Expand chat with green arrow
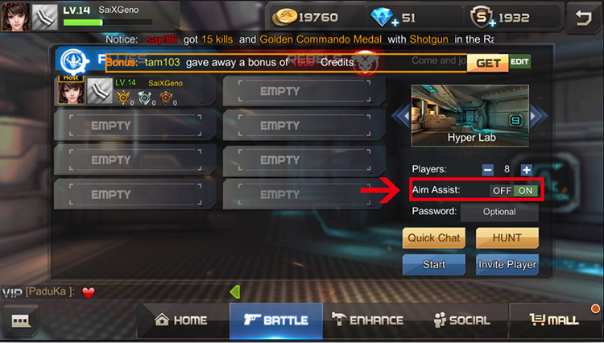The image size is (604, 343). (x=235, y=291)
